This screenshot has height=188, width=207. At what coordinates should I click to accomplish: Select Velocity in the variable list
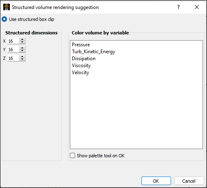(x=136, y=72)
